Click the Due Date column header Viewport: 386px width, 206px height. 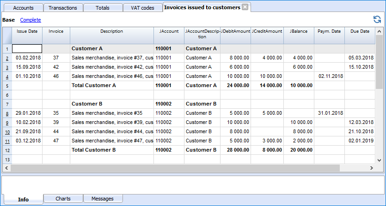tap(360, 35)
